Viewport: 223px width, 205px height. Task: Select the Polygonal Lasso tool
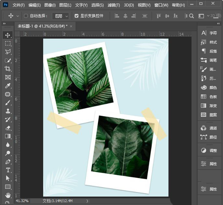pyautogui.click(x=8, y=52)
